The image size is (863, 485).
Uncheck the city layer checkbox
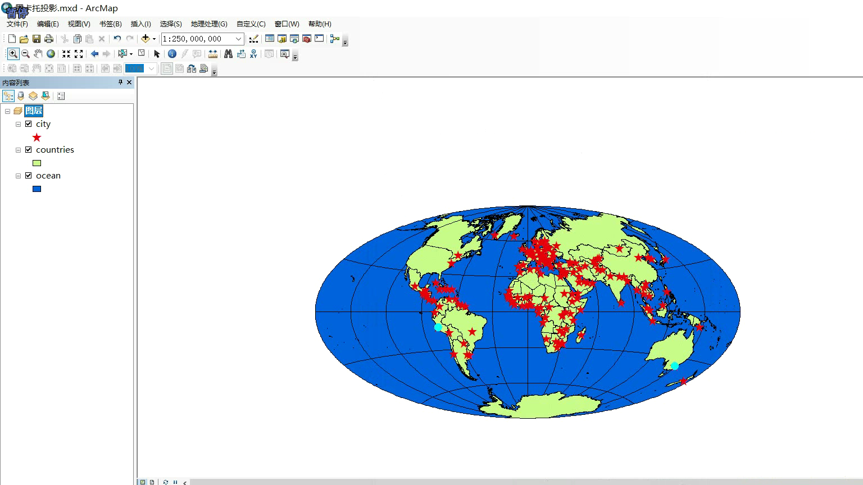29,124
